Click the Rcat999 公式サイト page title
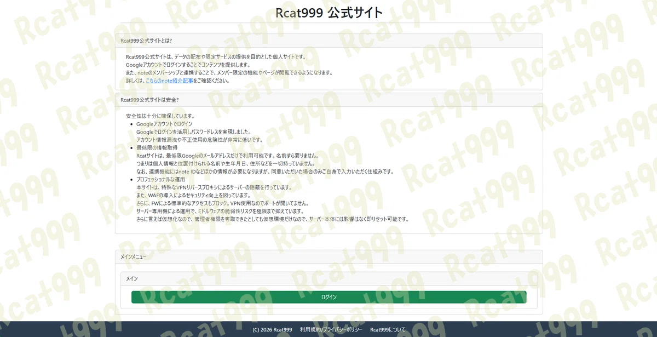 click(328, 13)
